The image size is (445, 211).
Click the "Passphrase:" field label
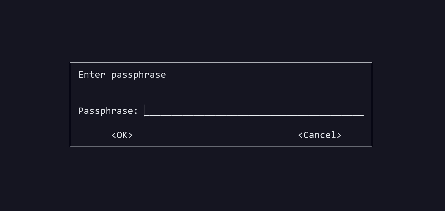click(x=108, y=111)
